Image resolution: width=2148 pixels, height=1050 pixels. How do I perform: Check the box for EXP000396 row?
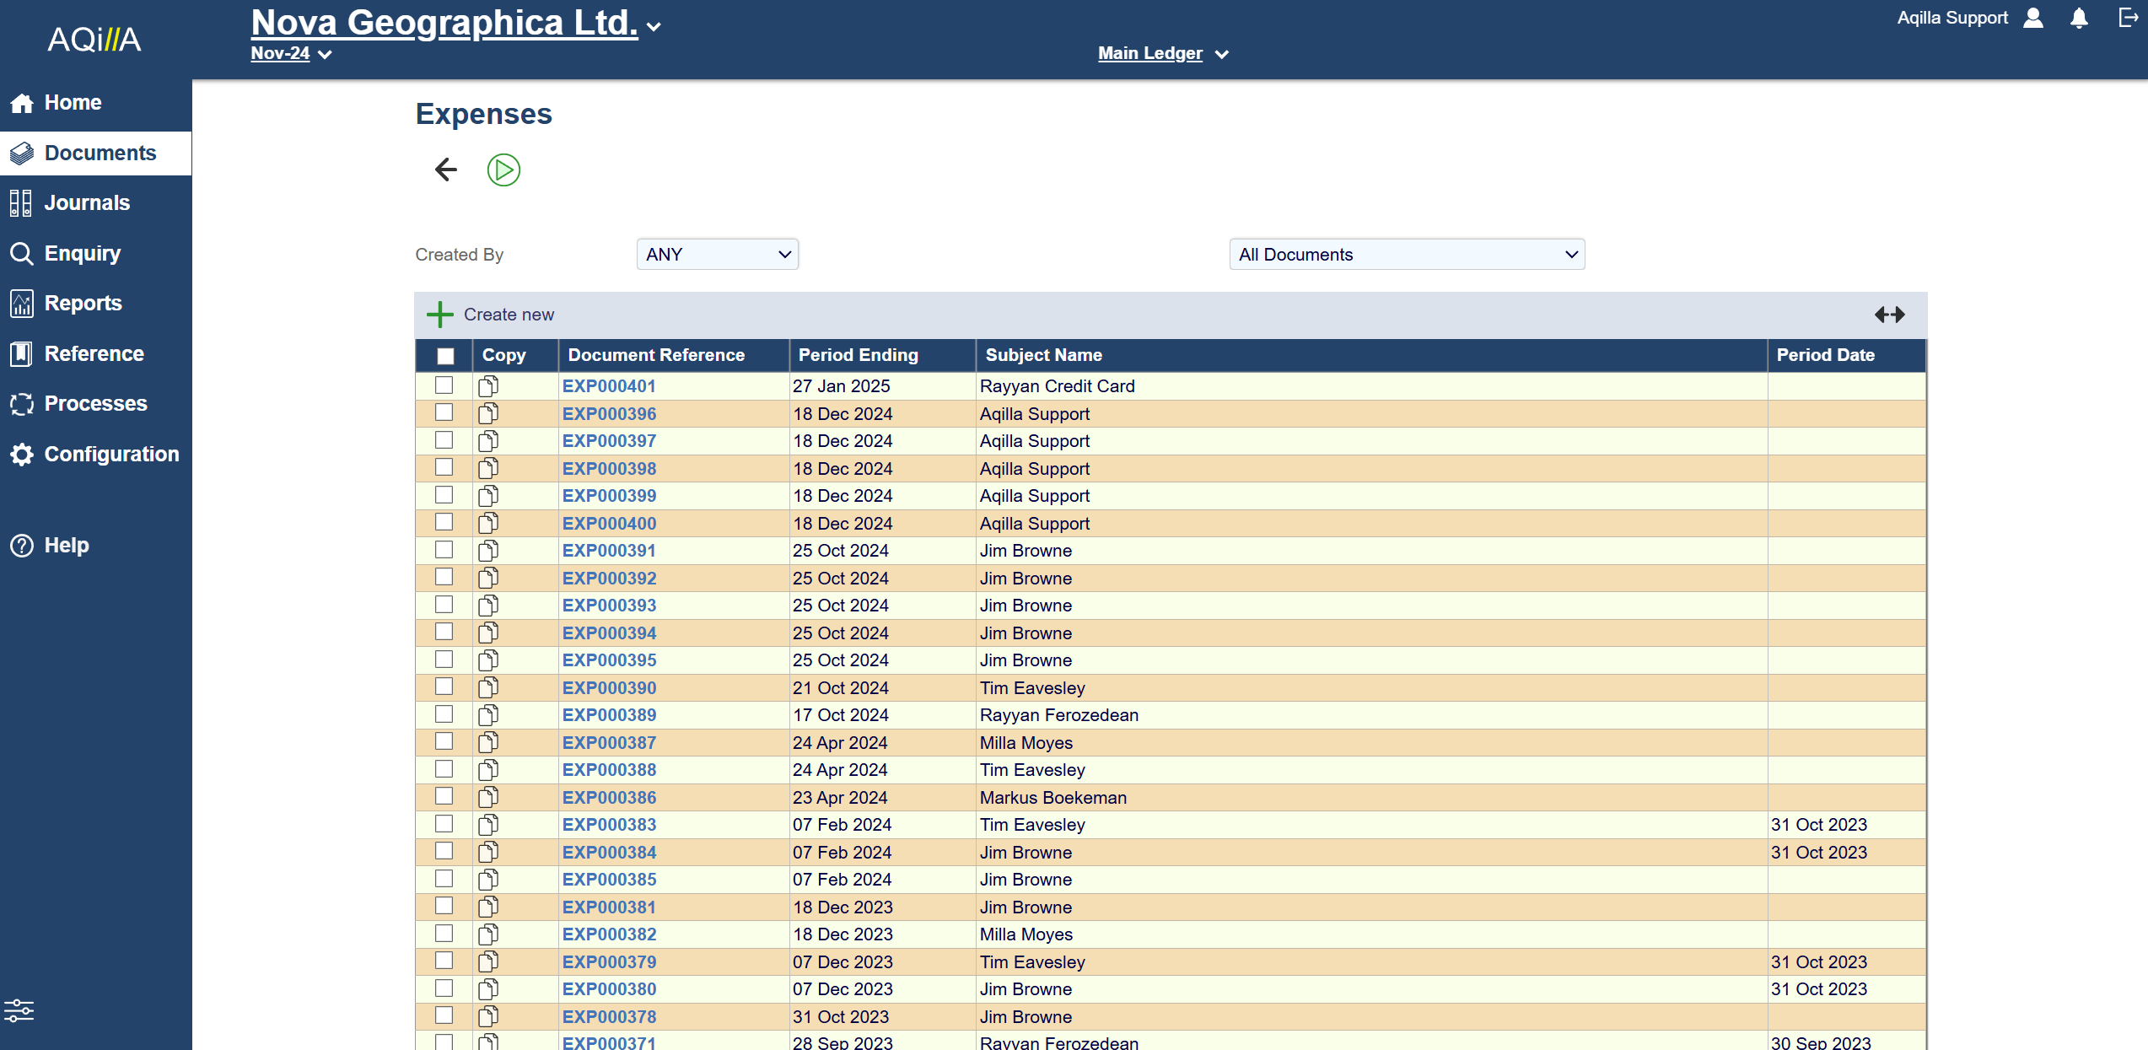444,413
